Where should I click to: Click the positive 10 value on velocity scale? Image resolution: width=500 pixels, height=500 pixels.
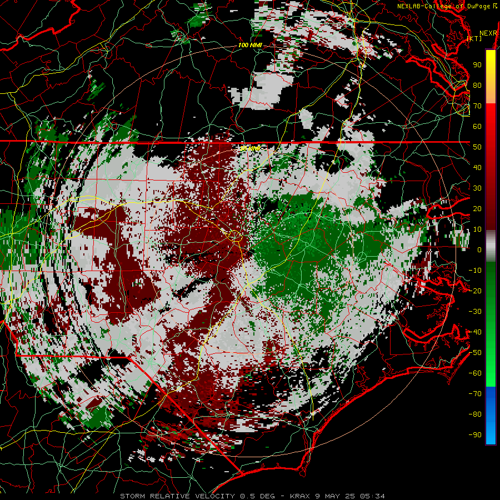[x=477, y=229]
